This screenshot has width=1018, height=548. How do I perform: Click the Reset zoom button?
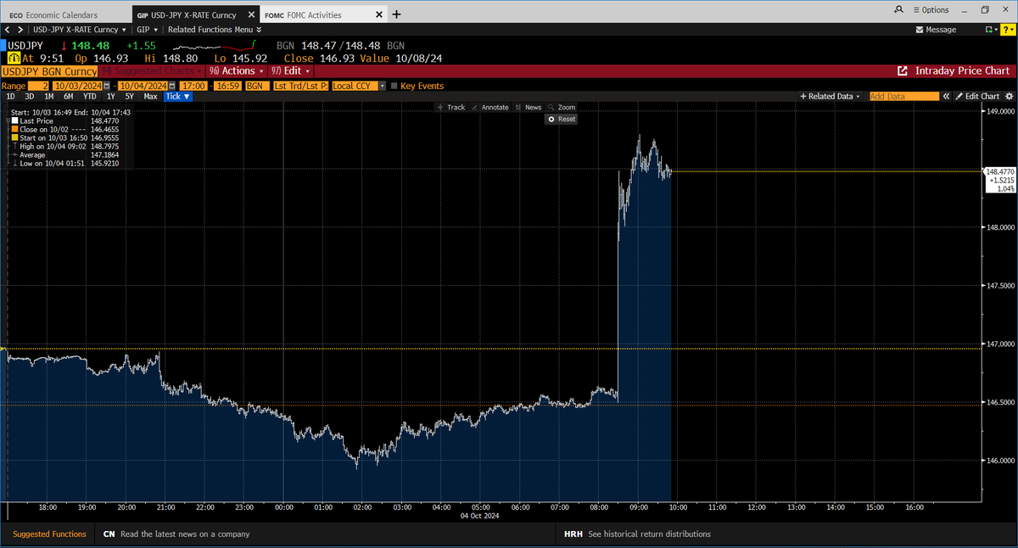[562, 120]
